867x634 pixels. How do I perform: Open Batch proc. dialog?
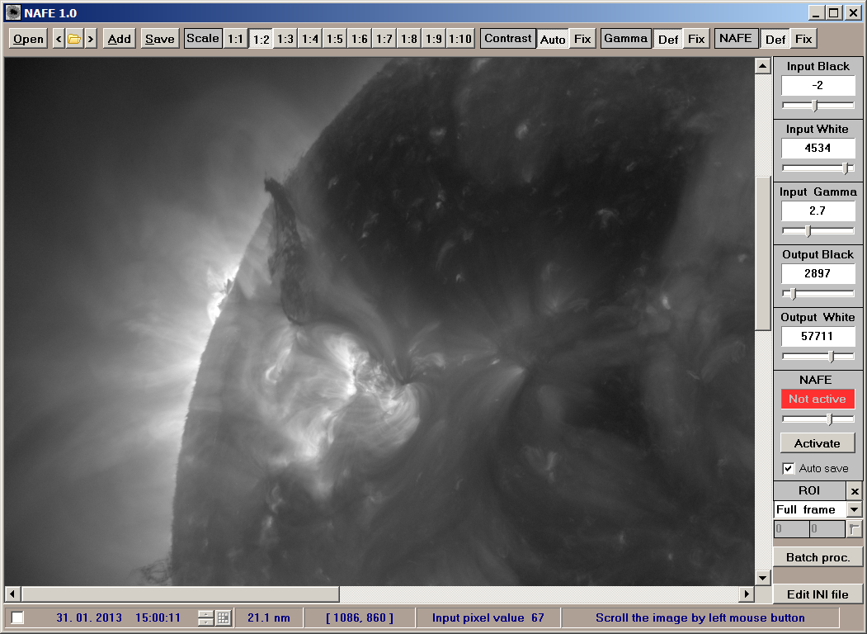(x=818, y=557)
